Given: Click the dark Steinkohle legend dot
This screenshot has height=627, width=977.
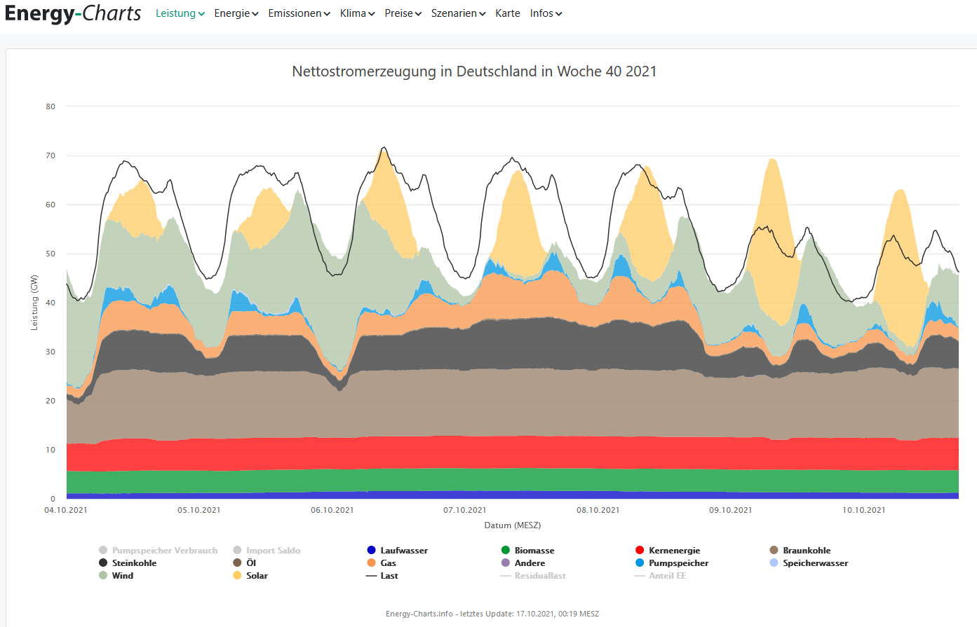Looking at the screenshot, I should click(x=103, y=563).
